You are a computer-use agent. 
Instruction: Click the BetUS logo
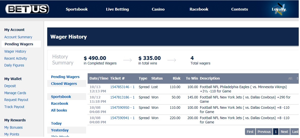click(x=27, y=9)
